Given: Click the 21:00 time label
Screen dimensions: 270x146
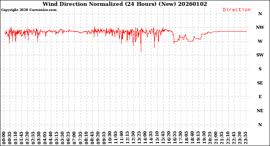Looking at the screenshot, I should [x=216, y=138].
